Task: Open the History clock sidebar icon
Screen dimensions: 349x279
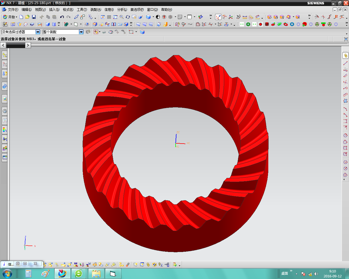Action: [5, 111]
